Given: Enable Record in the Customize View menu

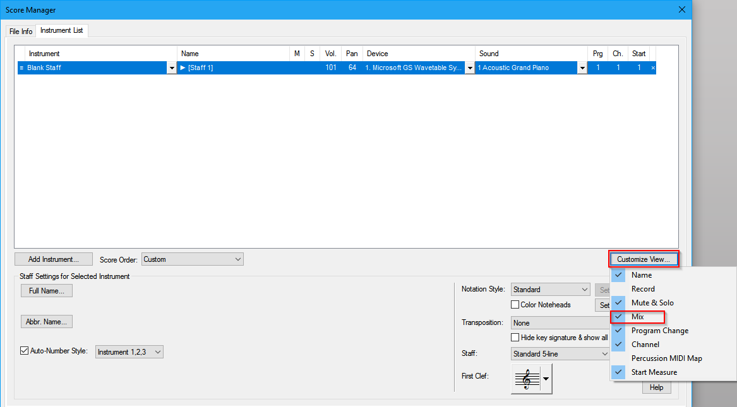Looking at the screenshot, I should coord(643,289).
